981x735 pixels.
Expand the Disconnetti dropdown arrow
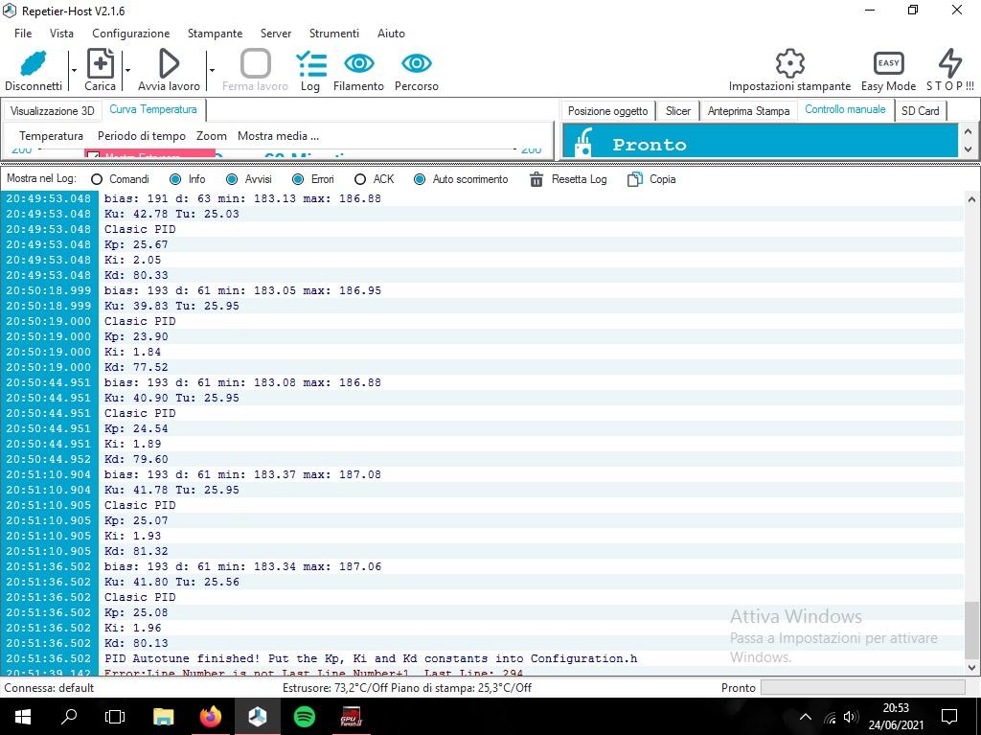click(74, 70)
